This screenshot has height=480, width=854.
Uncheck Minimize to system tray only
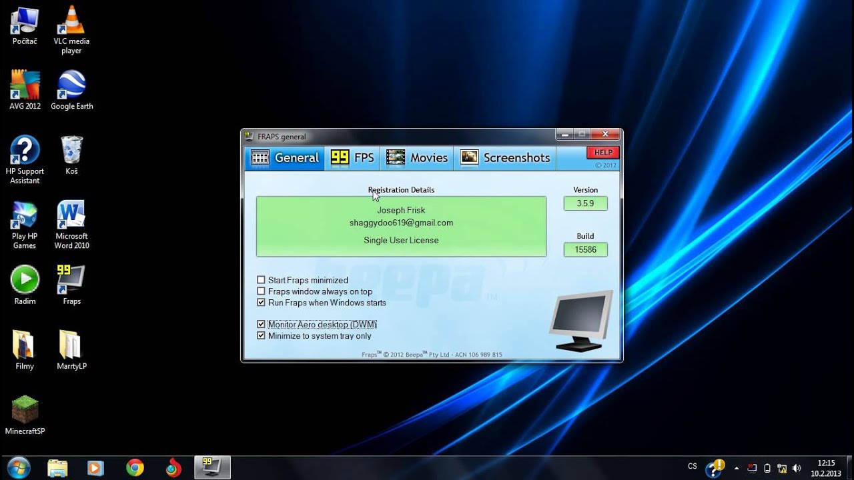261,336
